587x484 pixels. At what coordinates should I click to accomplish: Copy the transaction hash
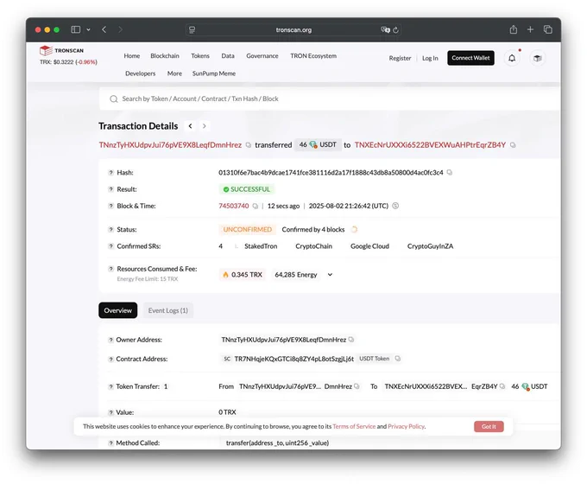pos(449,173)
